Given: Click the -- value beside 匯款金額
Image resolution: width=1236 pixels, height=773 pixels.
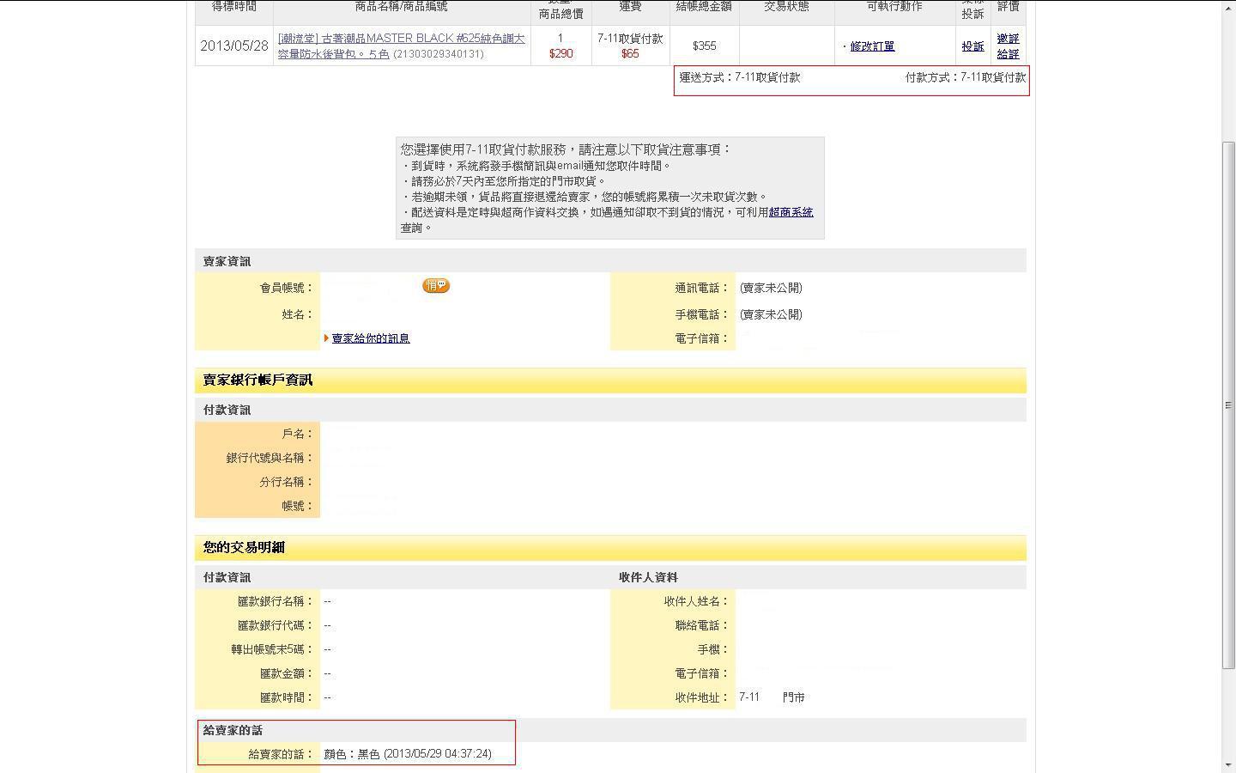Looking at the screenshot, I should pyautogui.click(x=328, y=673).
